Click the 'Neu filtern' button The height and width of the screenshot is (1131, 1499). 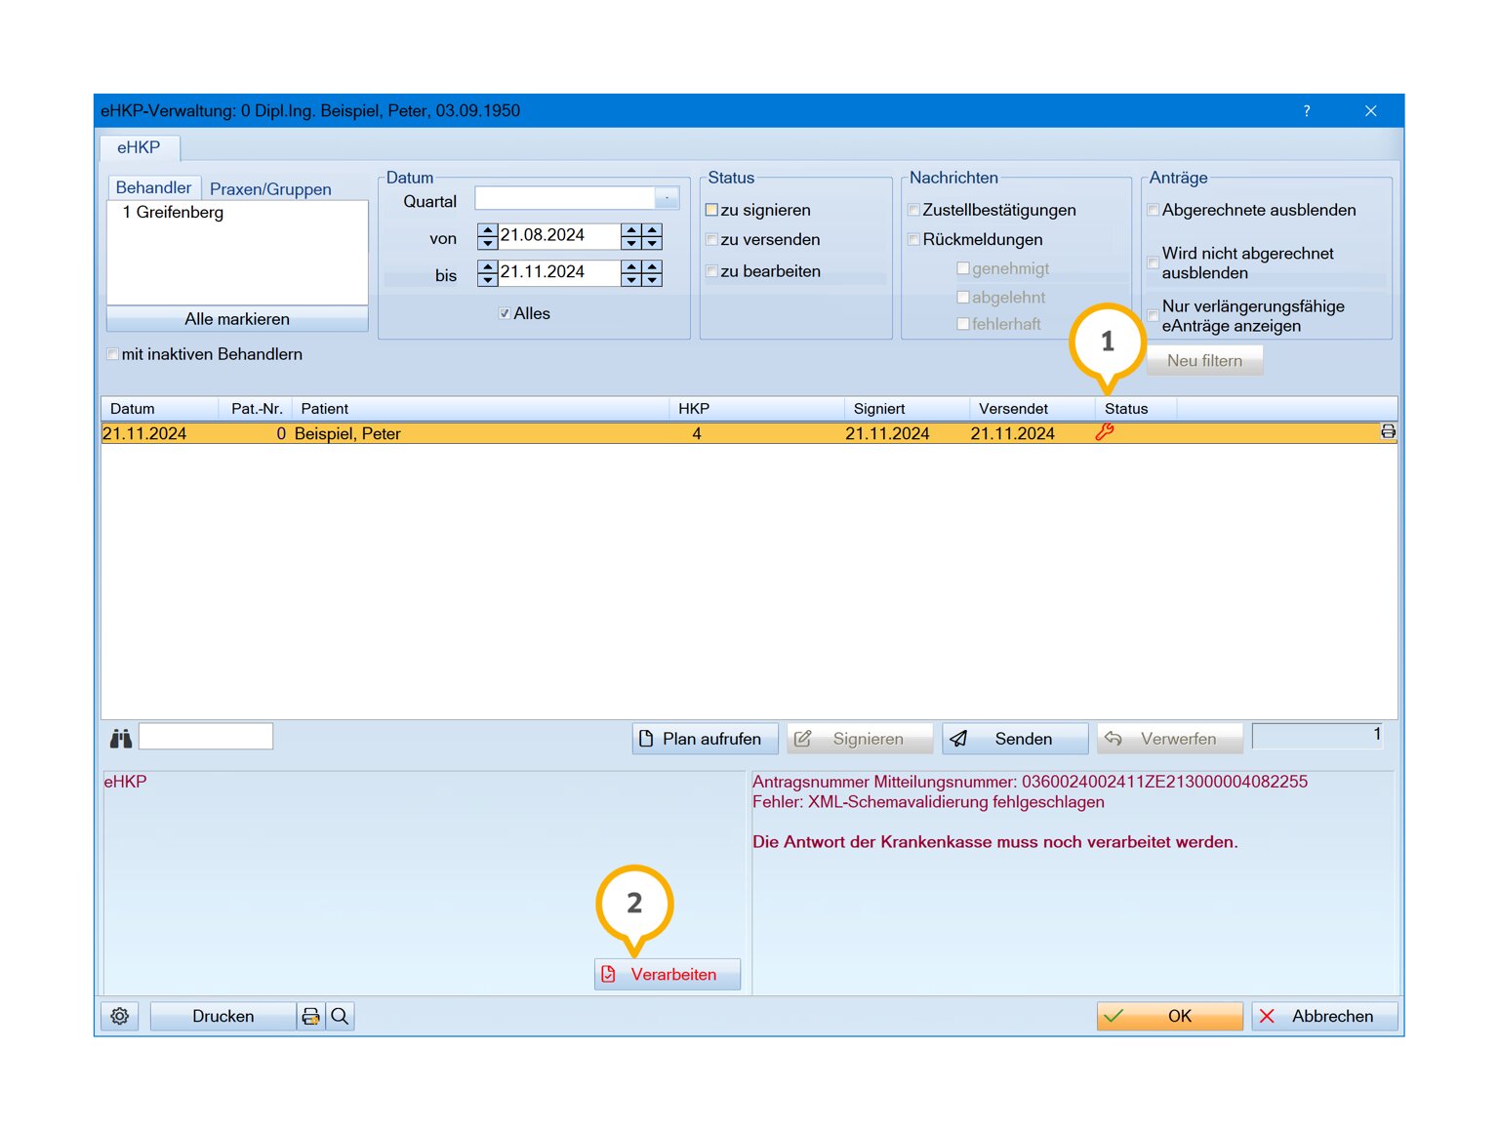coord(1204,360)
